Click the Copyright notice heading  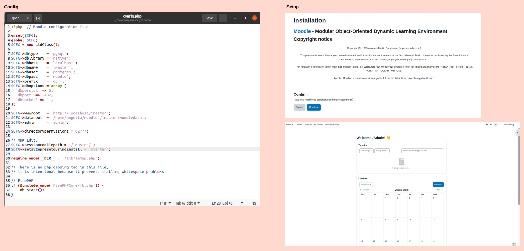coord(313,39)
